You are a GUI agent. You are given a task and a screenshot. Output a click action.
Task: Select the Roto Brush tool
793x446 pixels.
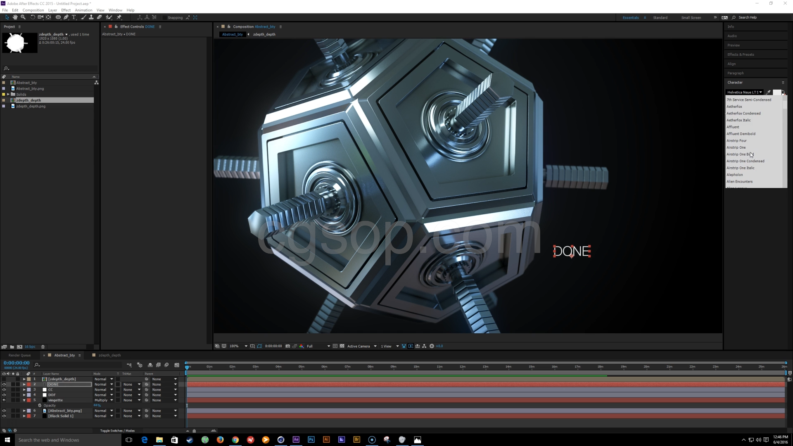point(109,17)
